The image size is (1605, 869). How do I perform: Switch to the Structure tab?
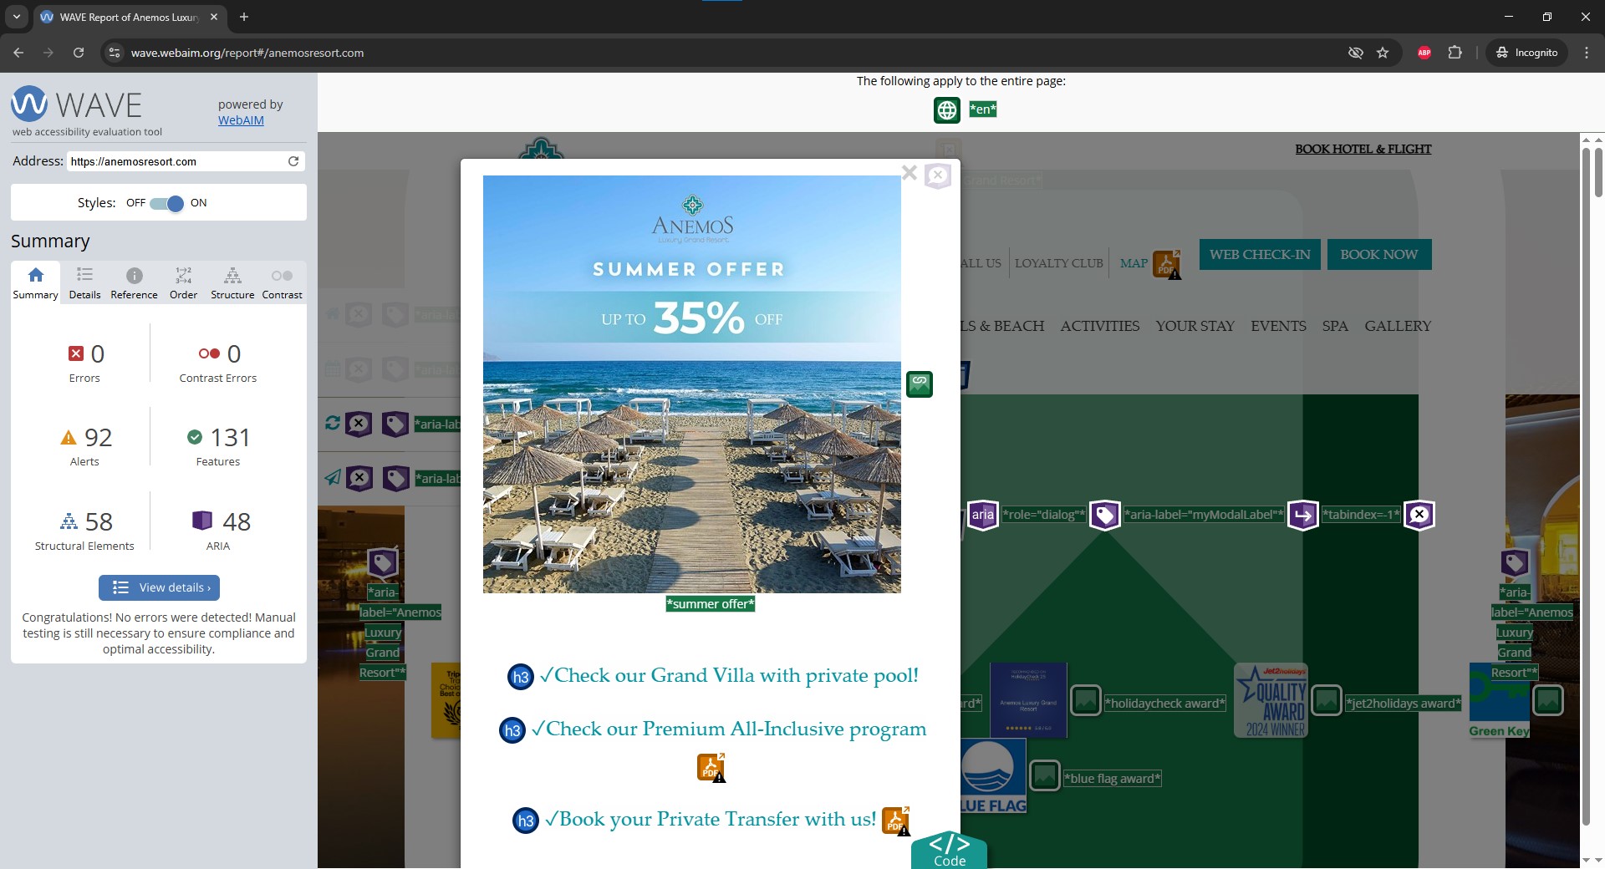point(232,283)
